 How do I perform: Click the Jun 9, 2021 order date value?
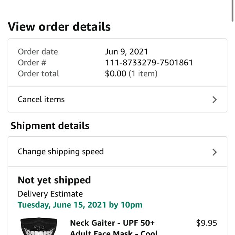(x=127, y=52)
